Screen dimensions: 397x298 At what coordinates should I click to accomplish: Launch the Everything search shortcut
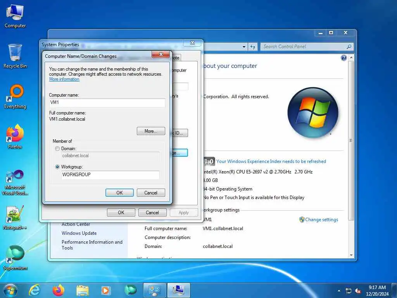[x=15, y=97]
